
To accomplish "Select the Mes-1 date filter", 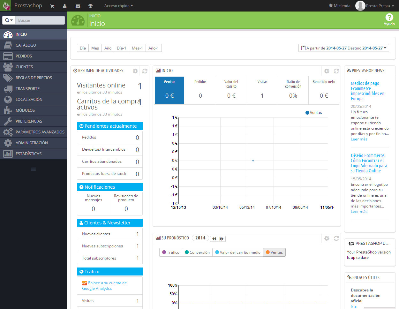I will 137,48.
